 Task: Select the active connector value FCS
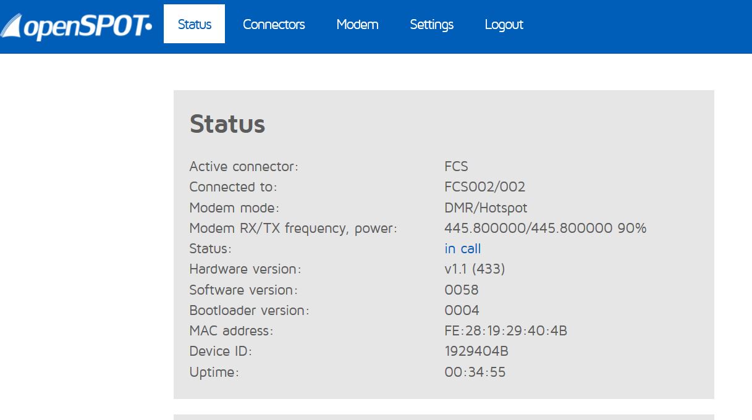(456, 166)
